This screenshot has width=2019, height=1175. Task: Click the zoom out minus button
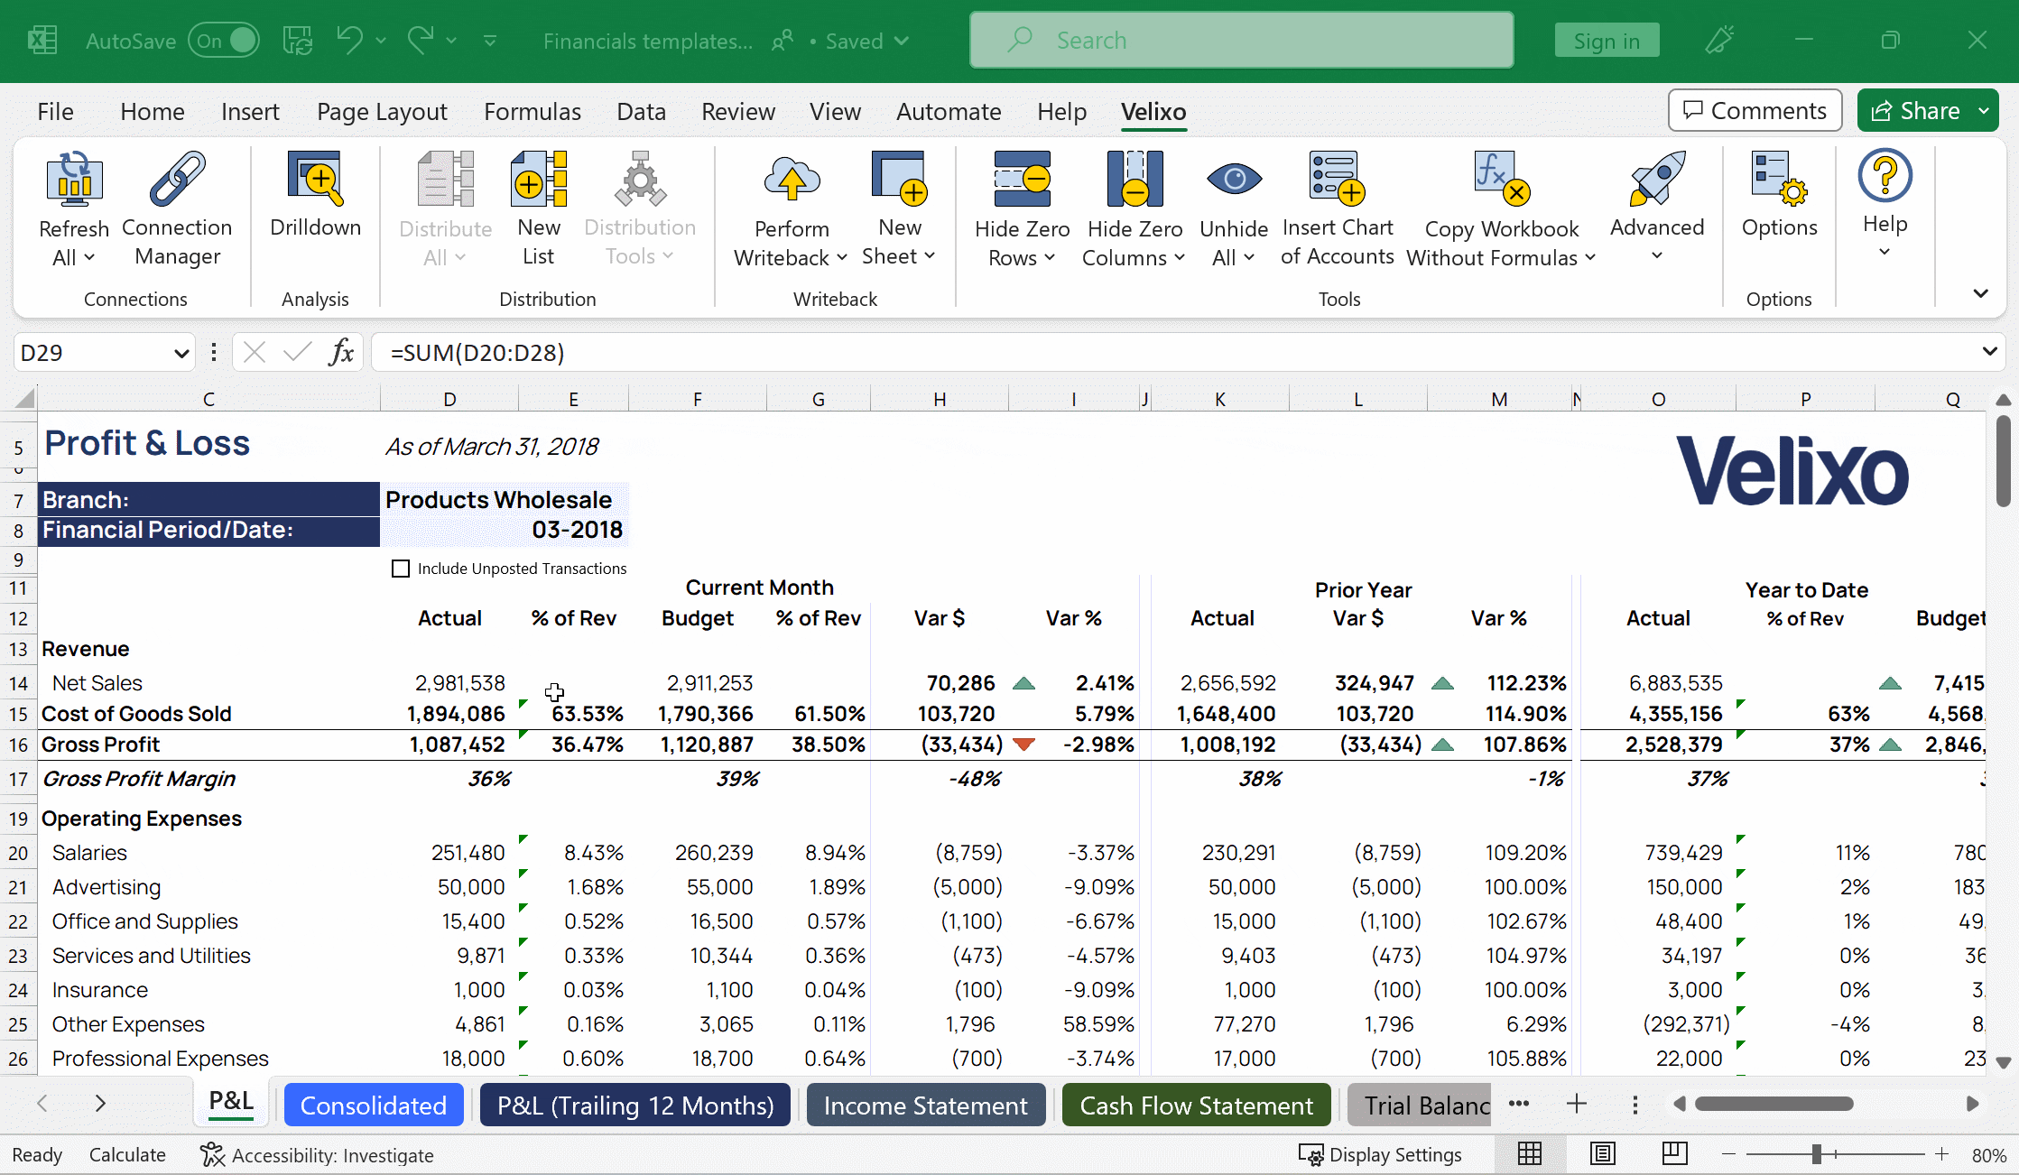pyautogui.click(x=1728, y=1154)
